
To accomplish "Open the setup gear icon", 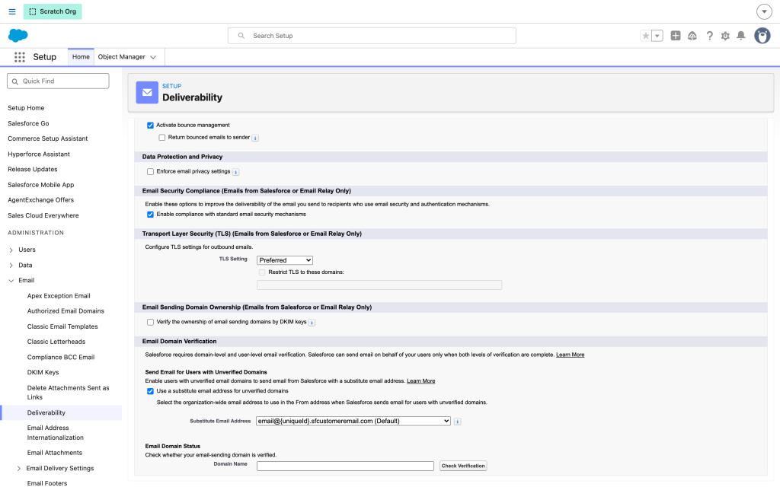I will pyautogui.click(x=725, y=36).
